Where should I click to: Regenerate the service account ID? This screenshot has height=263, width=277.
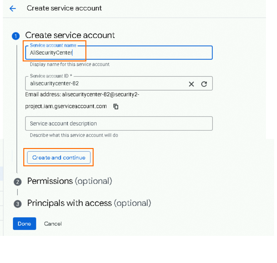[x=204, y=84]
